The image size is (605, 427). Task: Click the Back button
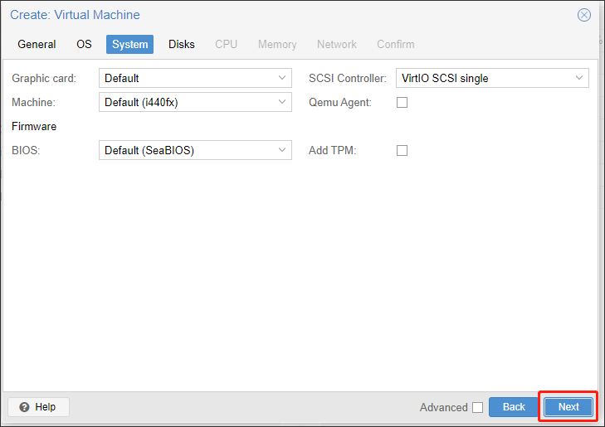[514, 407]
